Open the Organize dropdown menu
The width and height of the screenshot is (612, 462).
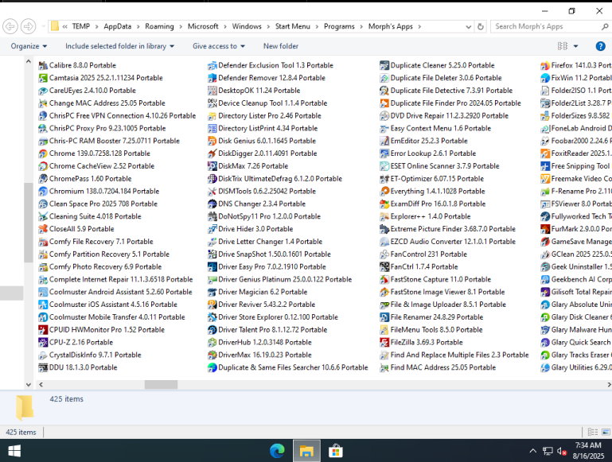tap(29, 46)
